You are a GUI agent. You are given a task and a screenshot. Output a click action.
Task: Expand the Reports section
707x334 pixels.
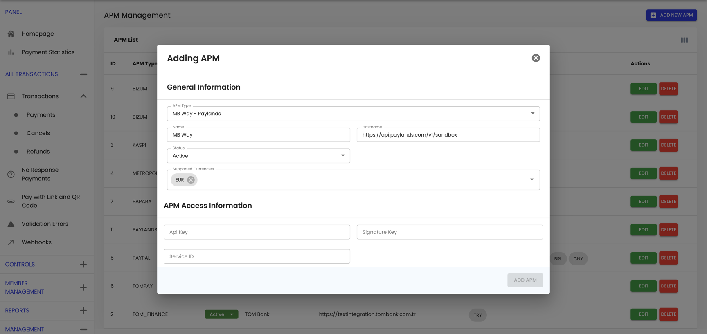[x=83, y=311]
